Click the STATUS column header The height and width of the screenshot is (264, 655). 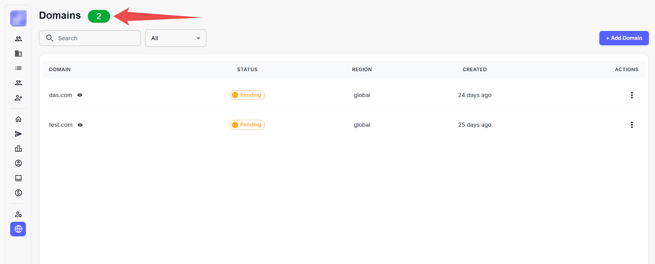[247, 69]
